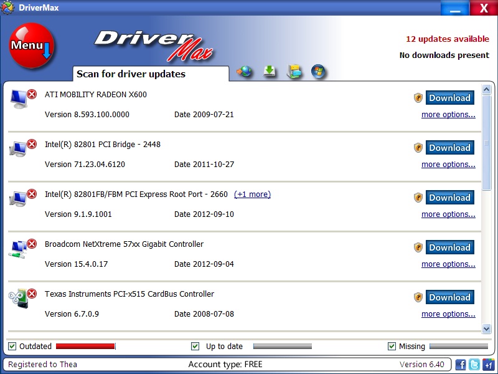Image resolution: width=498 pixels, height=374 pixels.
Task: Click the driver list scrollbar thumb
Action: (486, 143)
